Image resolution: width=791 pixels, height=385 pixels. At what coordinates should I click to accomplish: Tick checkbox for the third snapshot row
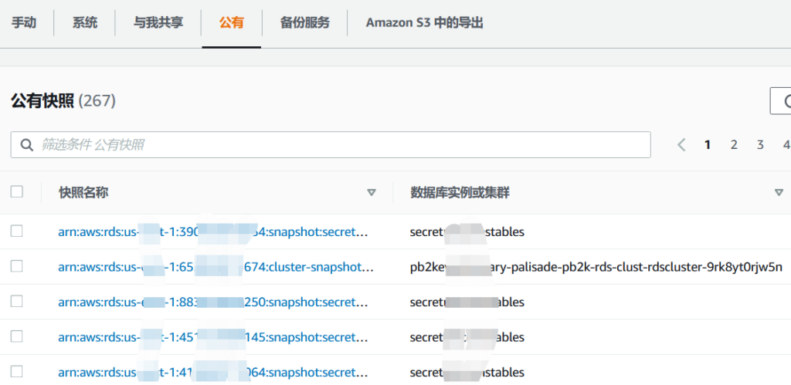coord(17,302)
